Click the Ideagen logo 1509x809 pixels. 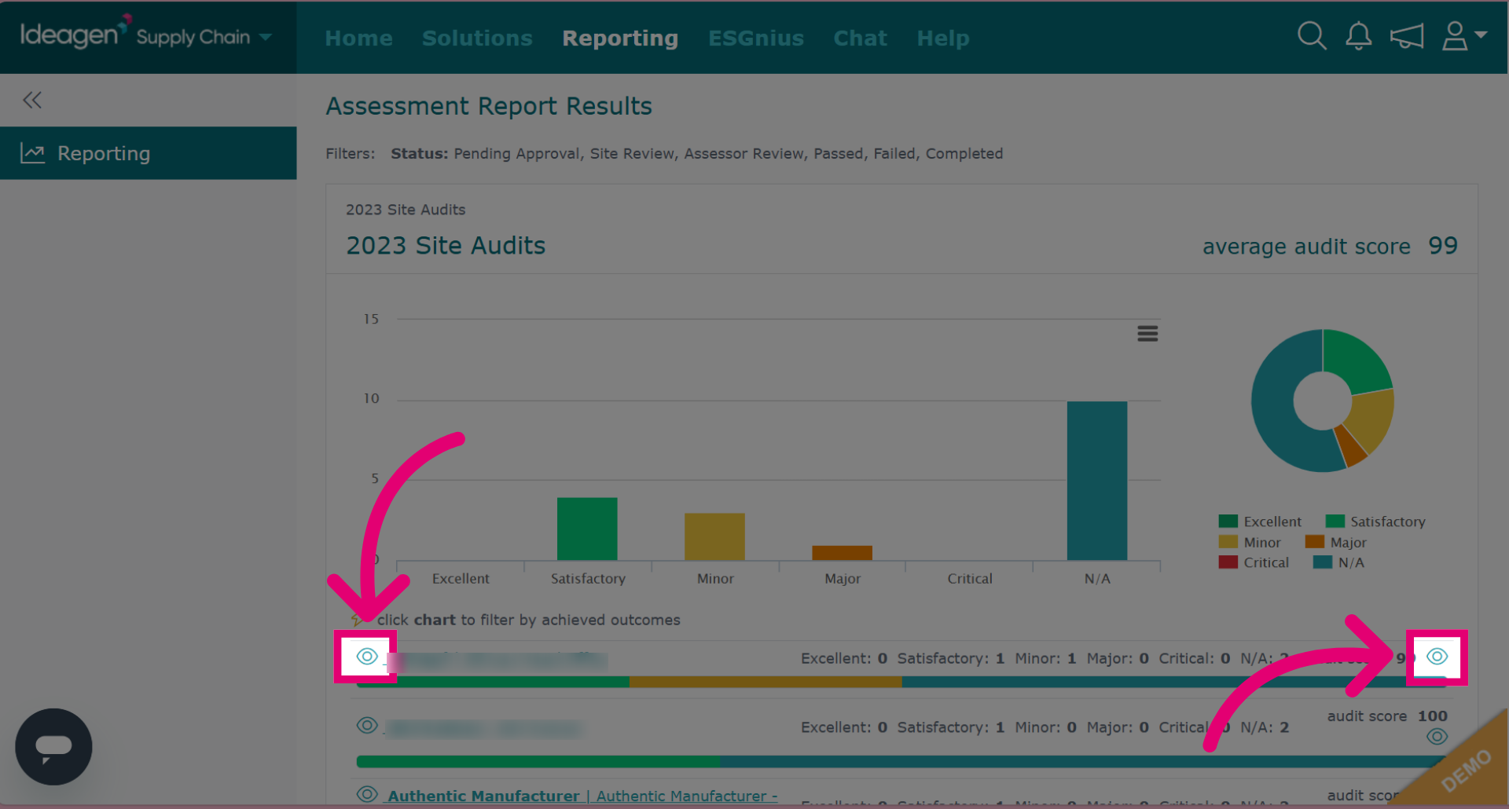[x=75, y=33]
